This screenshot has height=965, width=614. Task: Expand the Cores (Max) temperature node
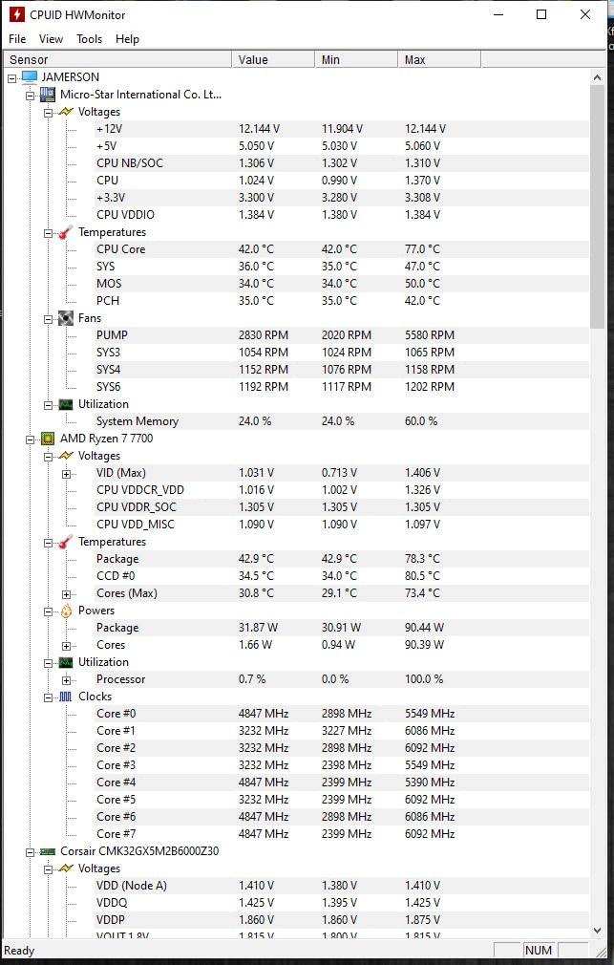click(66, 593)
